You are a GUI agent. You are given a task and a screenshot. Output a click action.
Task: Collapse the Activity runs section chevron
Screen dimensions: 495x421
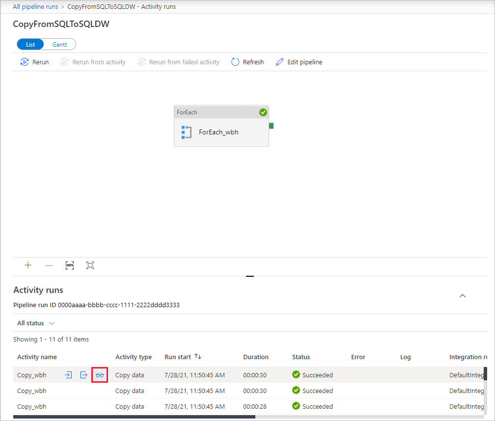tap(462, 296)
